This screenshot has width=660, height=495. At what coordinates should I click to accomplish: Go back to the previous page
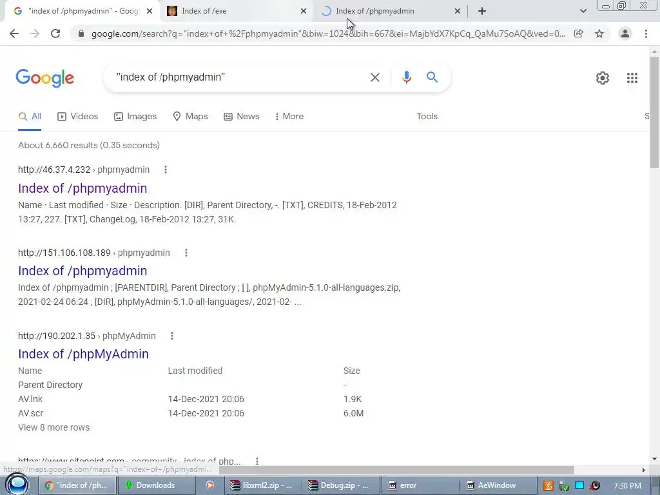pos(14,34)
